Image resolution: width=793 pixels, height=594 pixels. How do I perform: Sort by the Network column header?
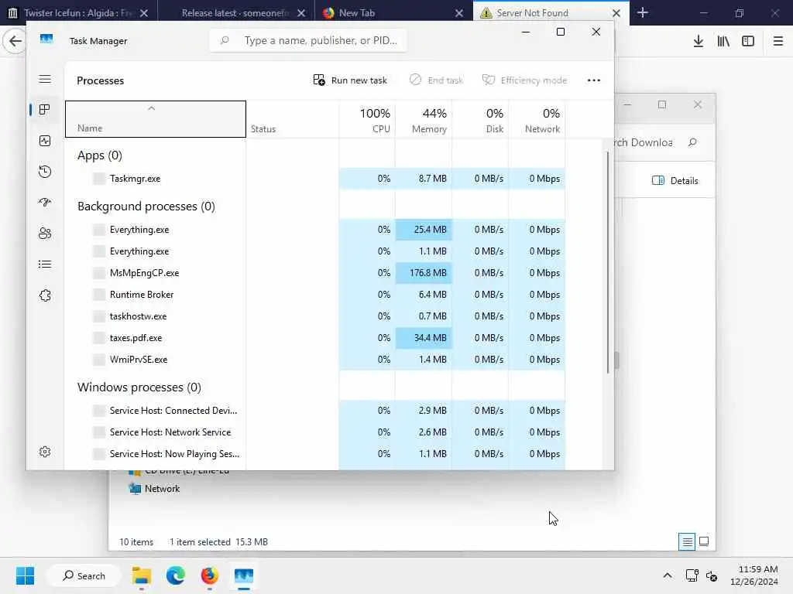click(x=537, y=119)
